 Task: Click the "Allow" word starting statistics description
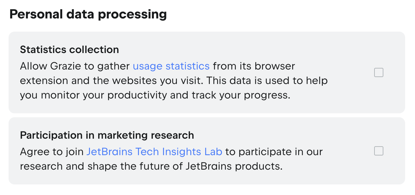point(33,66)
